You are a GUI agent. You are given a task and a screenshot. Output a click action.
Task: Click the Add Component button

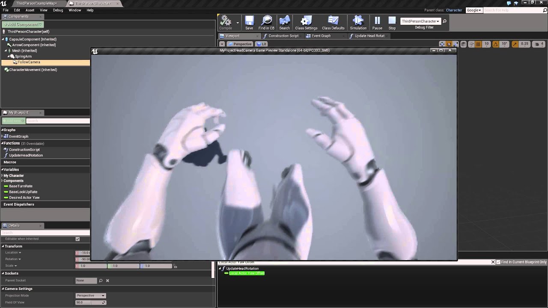click(x=23, y=24)
